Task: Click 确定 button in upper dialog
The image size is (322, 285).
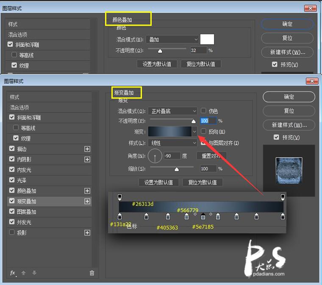Action: point(287,24)
